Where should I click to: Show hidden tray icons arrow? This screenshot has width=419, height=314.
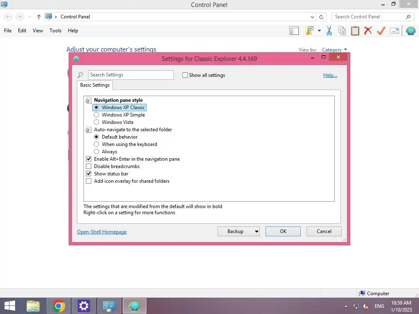tap(346, 306)
